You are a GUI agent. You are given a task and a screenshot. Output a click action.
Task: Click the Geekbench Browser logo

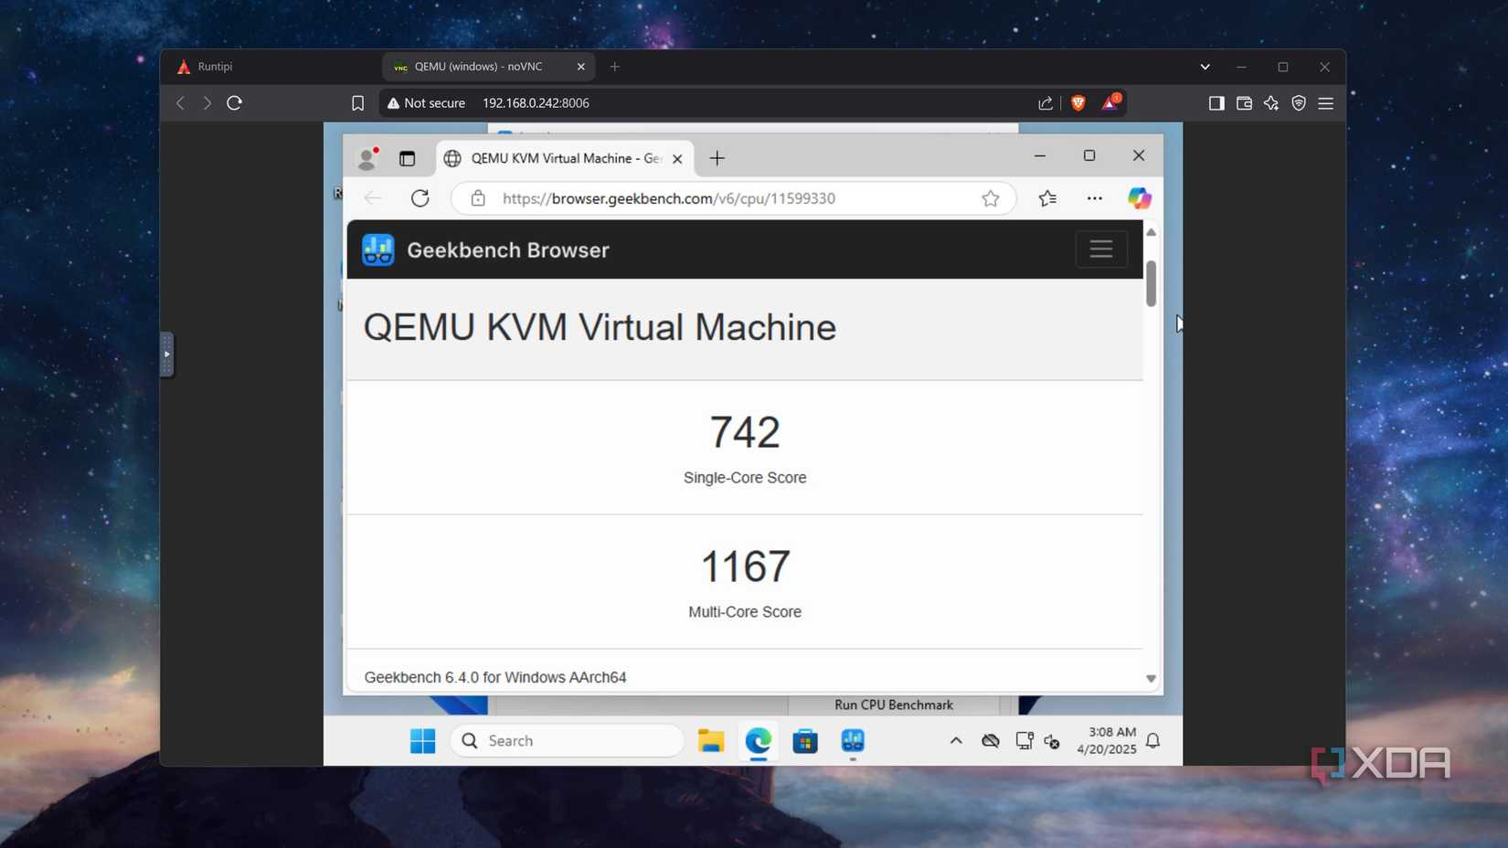coord(377,249)
